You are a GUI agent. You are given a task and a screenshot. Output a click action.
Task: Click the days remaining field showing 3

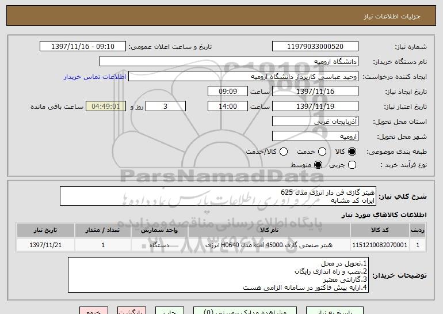click(x=166, y=107)
